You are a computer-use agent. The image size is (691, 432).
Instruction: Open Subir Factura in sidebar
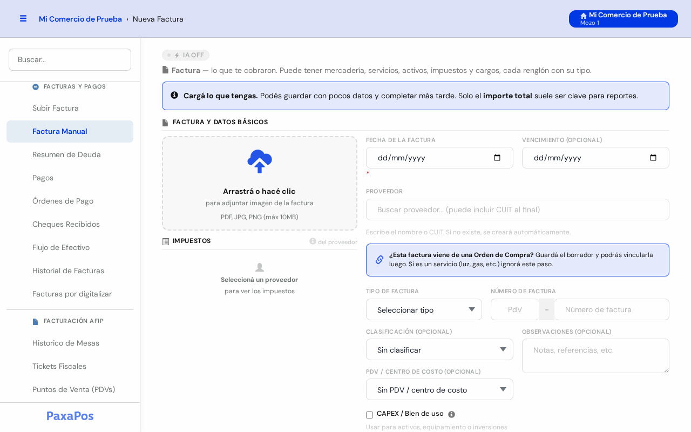70,108
